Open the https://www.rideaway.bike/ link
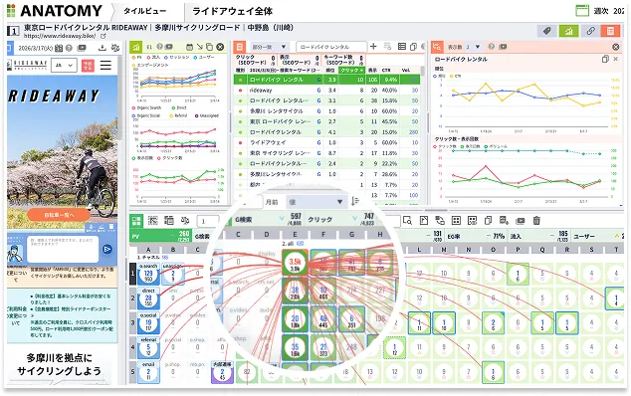Viewport: 631px width, 396px height. pyautogui.click(x=59, y=36)
